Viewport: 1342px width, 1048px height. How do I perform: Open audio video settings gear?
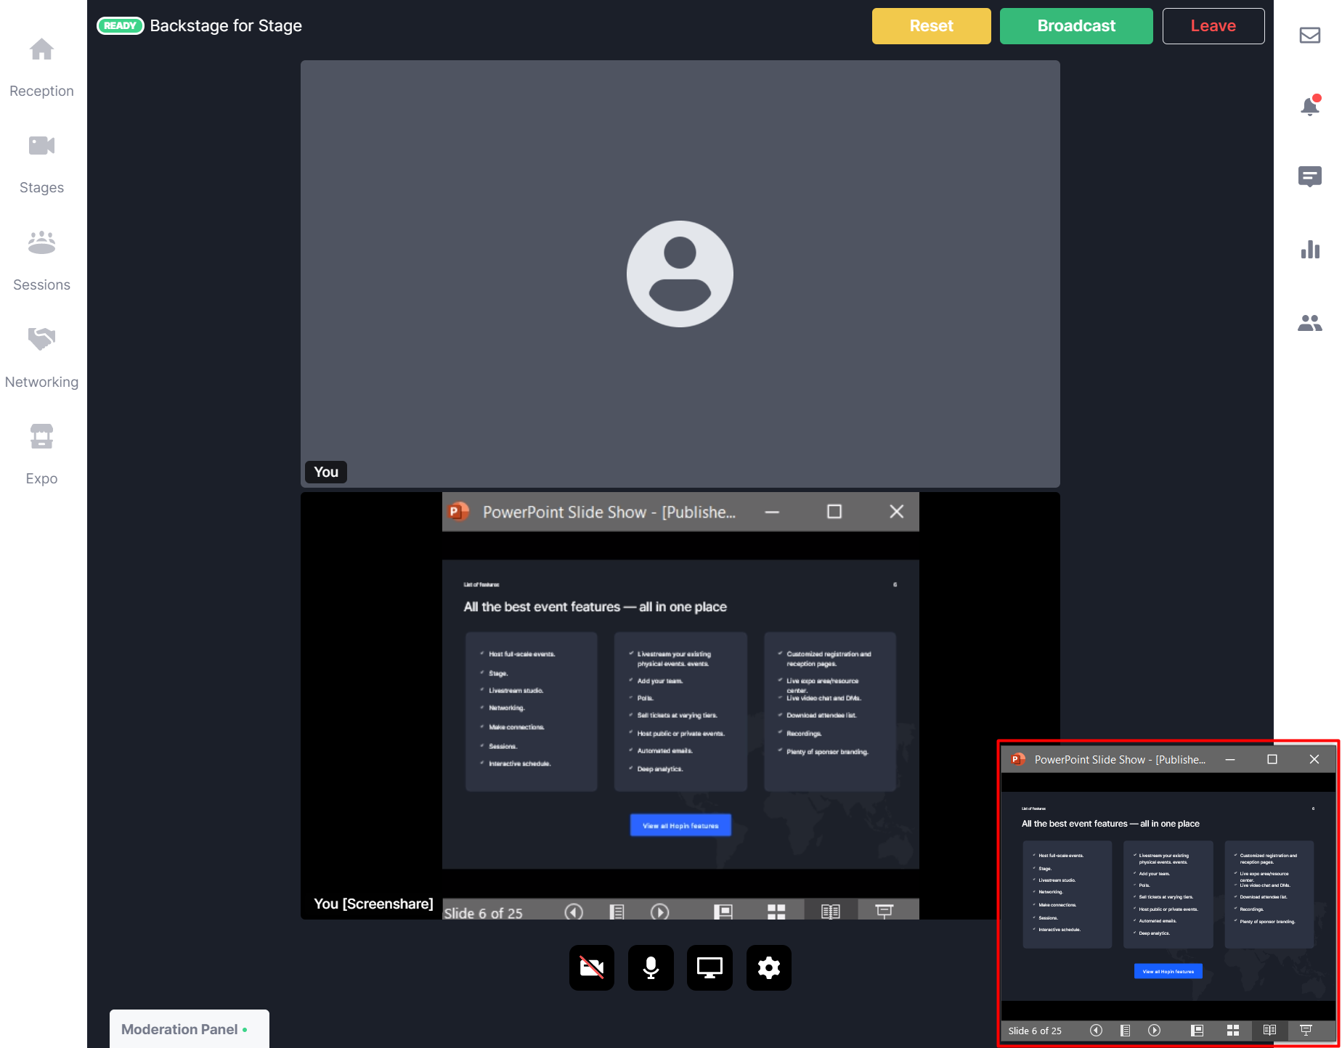coord(768,967)
